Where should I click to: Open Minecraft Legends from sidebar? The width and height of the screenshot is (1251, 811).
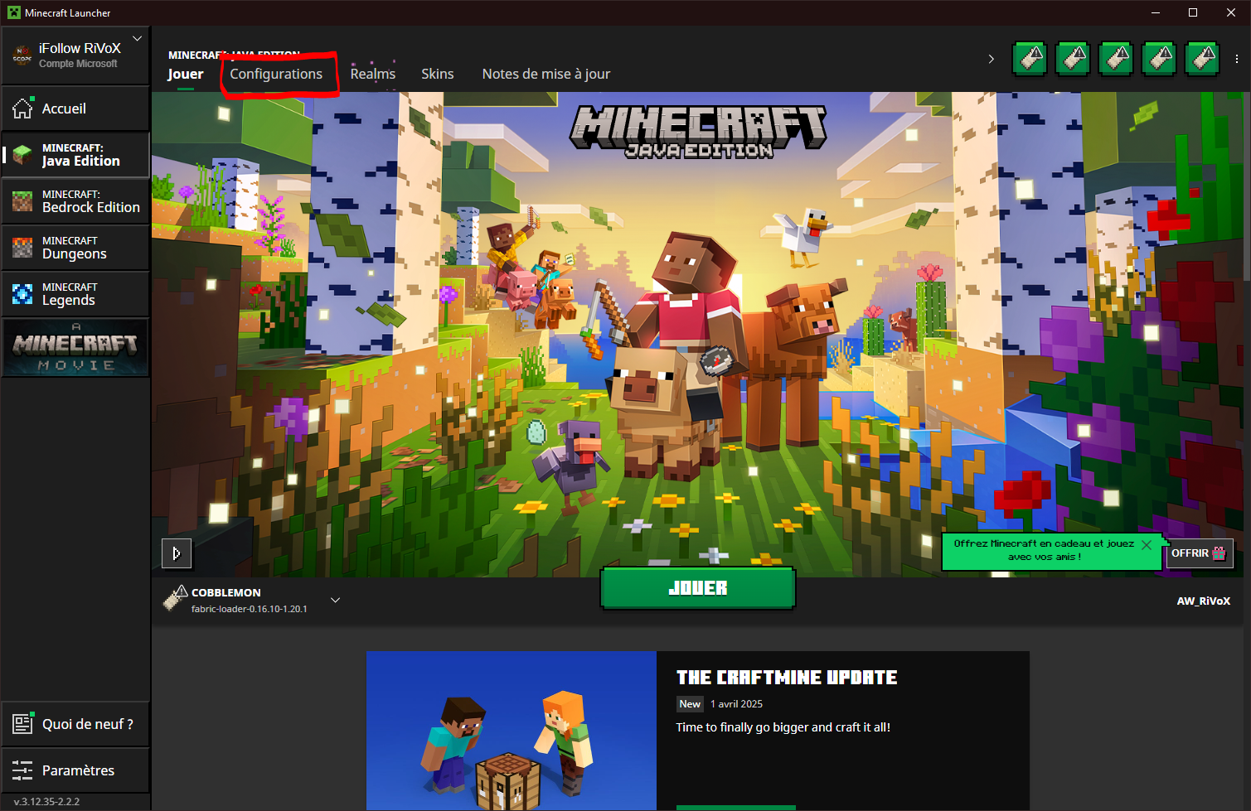(x=75, y=294)
